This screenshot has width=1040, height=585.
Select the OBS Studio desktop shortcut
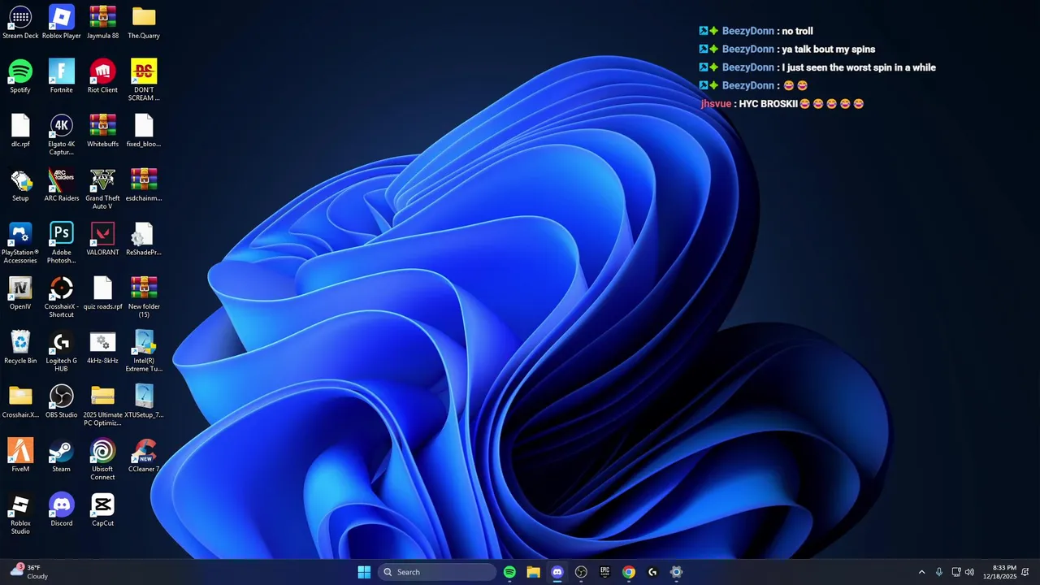(62, 401)
